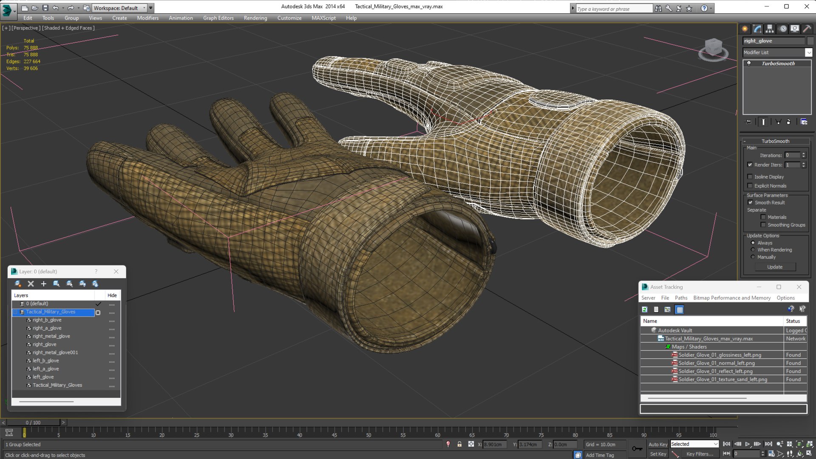Open the Rendering menu
The height and width of the screenshot is (459, 816).
(255, 18)
